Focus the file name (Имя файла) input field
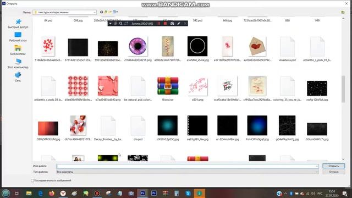Viewport: 352px width, 198px height. pos(188,166)
